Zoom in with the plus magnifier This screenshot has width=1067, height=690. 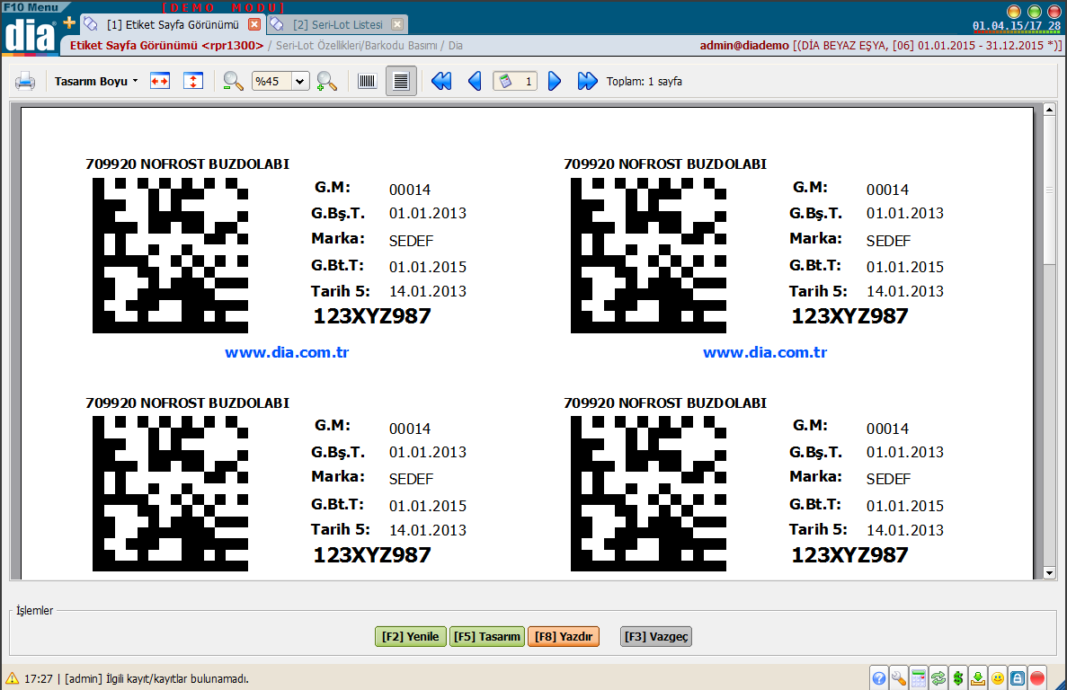(x=326, y=82)
